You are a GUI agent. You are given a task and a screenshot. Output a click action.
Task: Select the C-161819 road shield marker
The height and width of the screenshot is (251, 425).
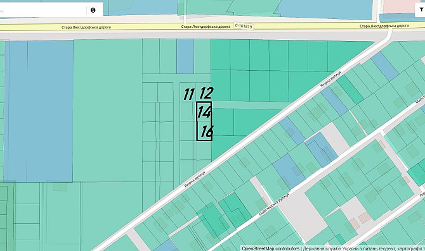[244, 26]
